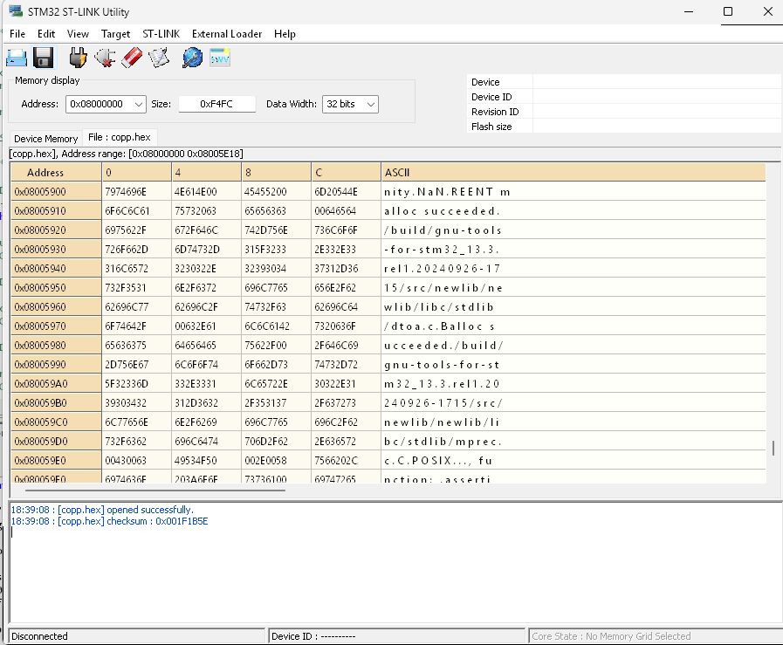The image size is (783, 645).
Task: Click the Full chip erase icon
Action: [131, 58]
